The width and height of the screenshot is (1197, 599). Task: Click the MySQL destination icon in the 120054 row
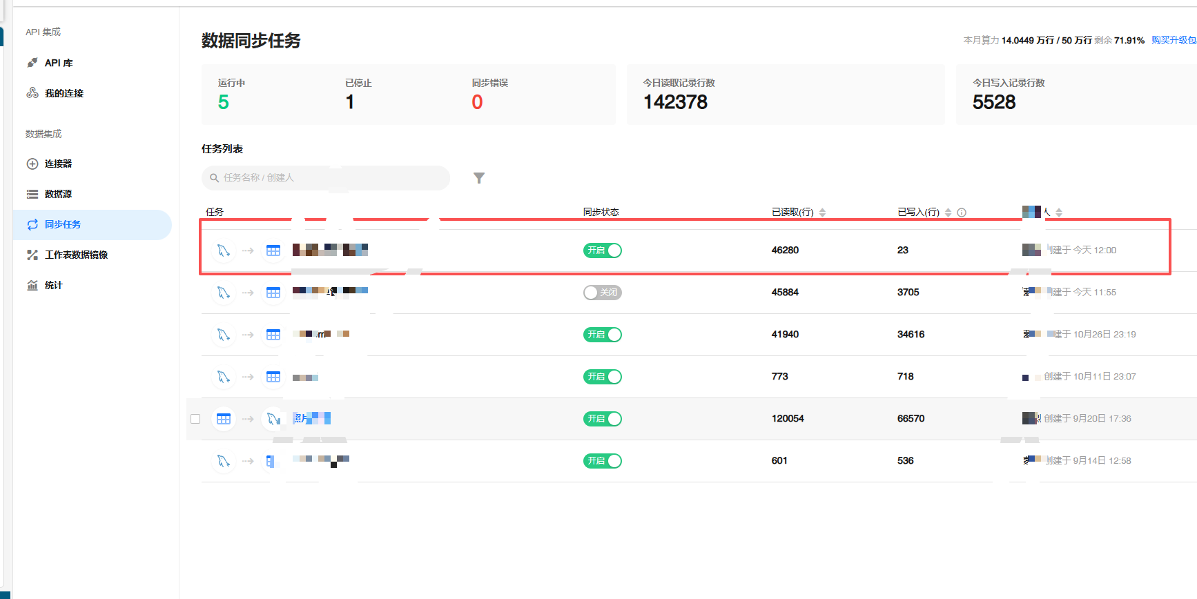click(x=273, y=419)
